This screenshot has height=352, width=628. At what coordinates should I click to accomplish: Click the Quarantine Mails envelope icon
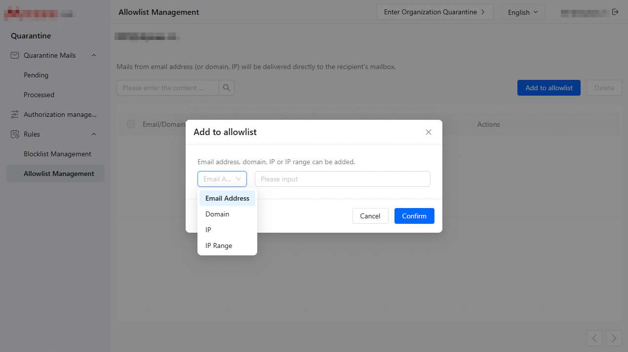pos(15,55)
